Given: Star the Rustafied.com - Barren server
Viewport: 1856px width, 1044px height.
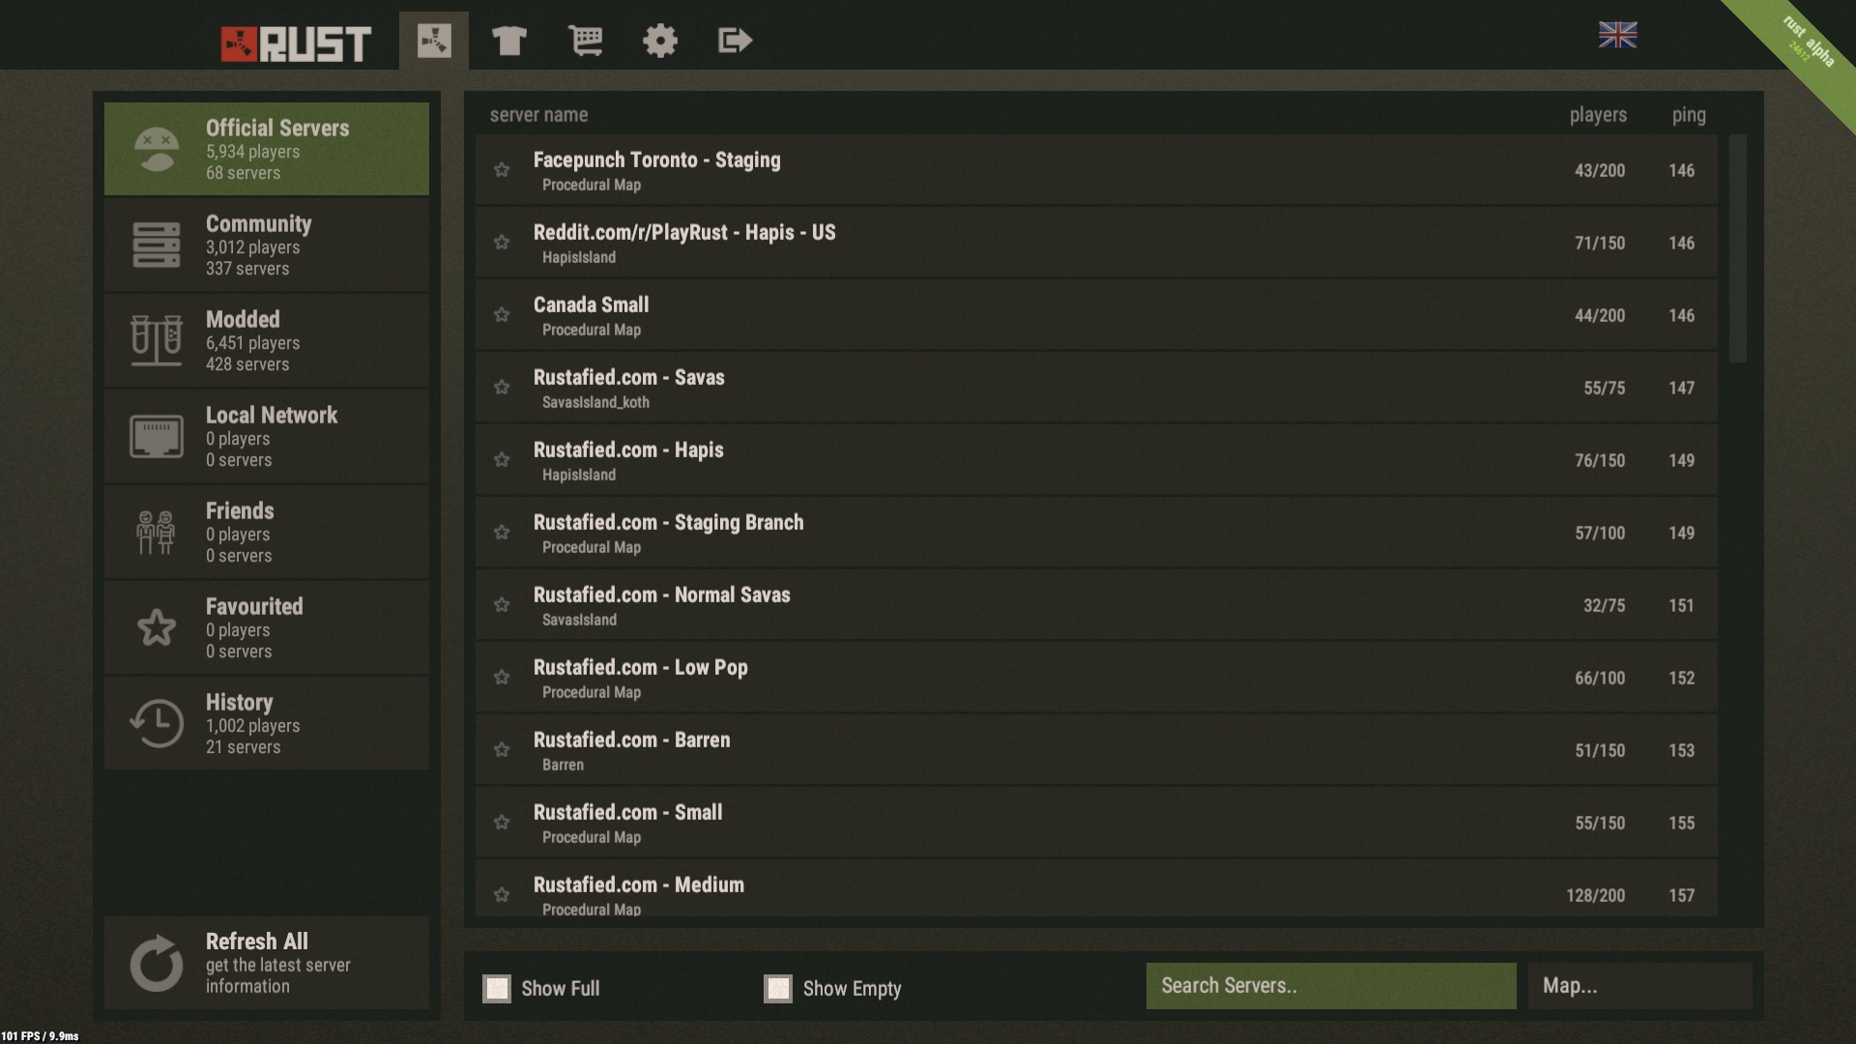Looking at the screenshot, I should (x=502, y=750).
